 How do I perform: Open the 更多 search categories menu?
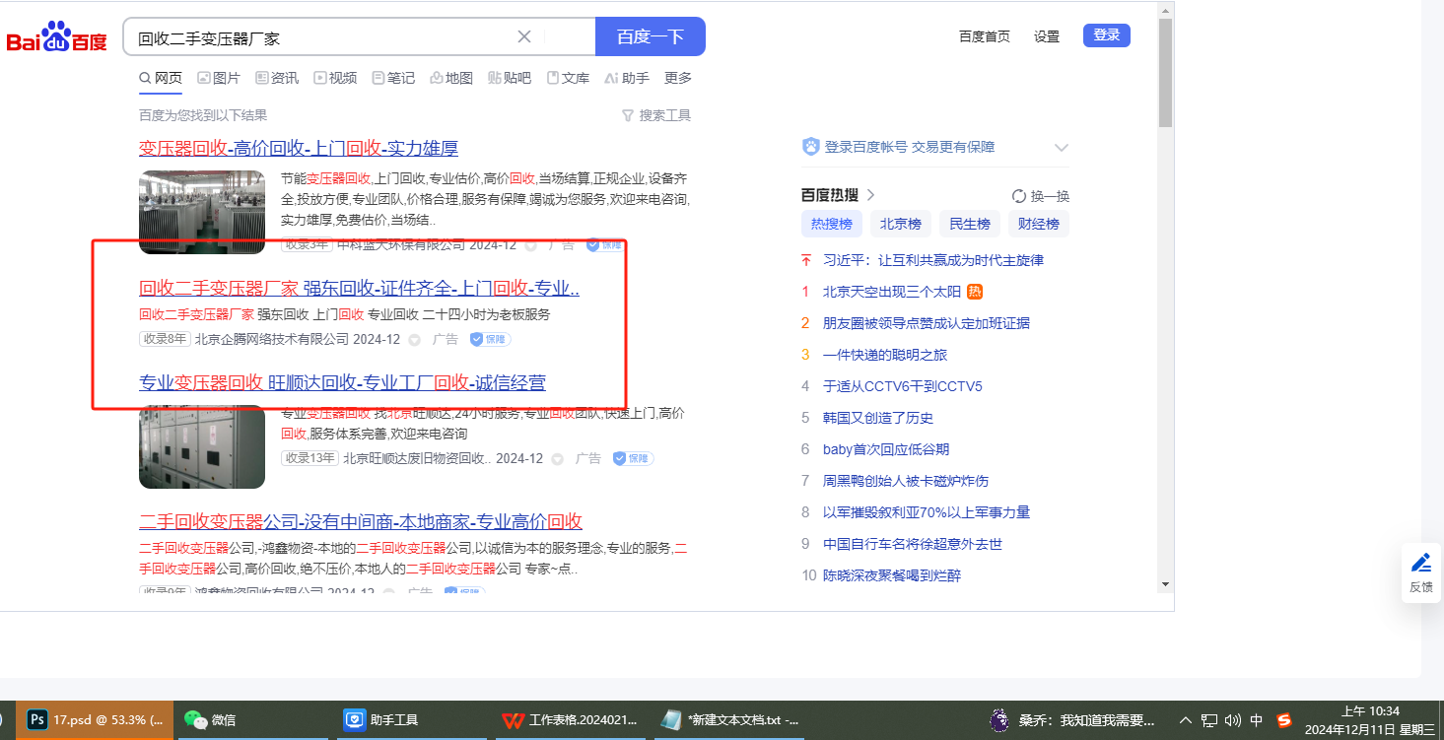(678, 78)
